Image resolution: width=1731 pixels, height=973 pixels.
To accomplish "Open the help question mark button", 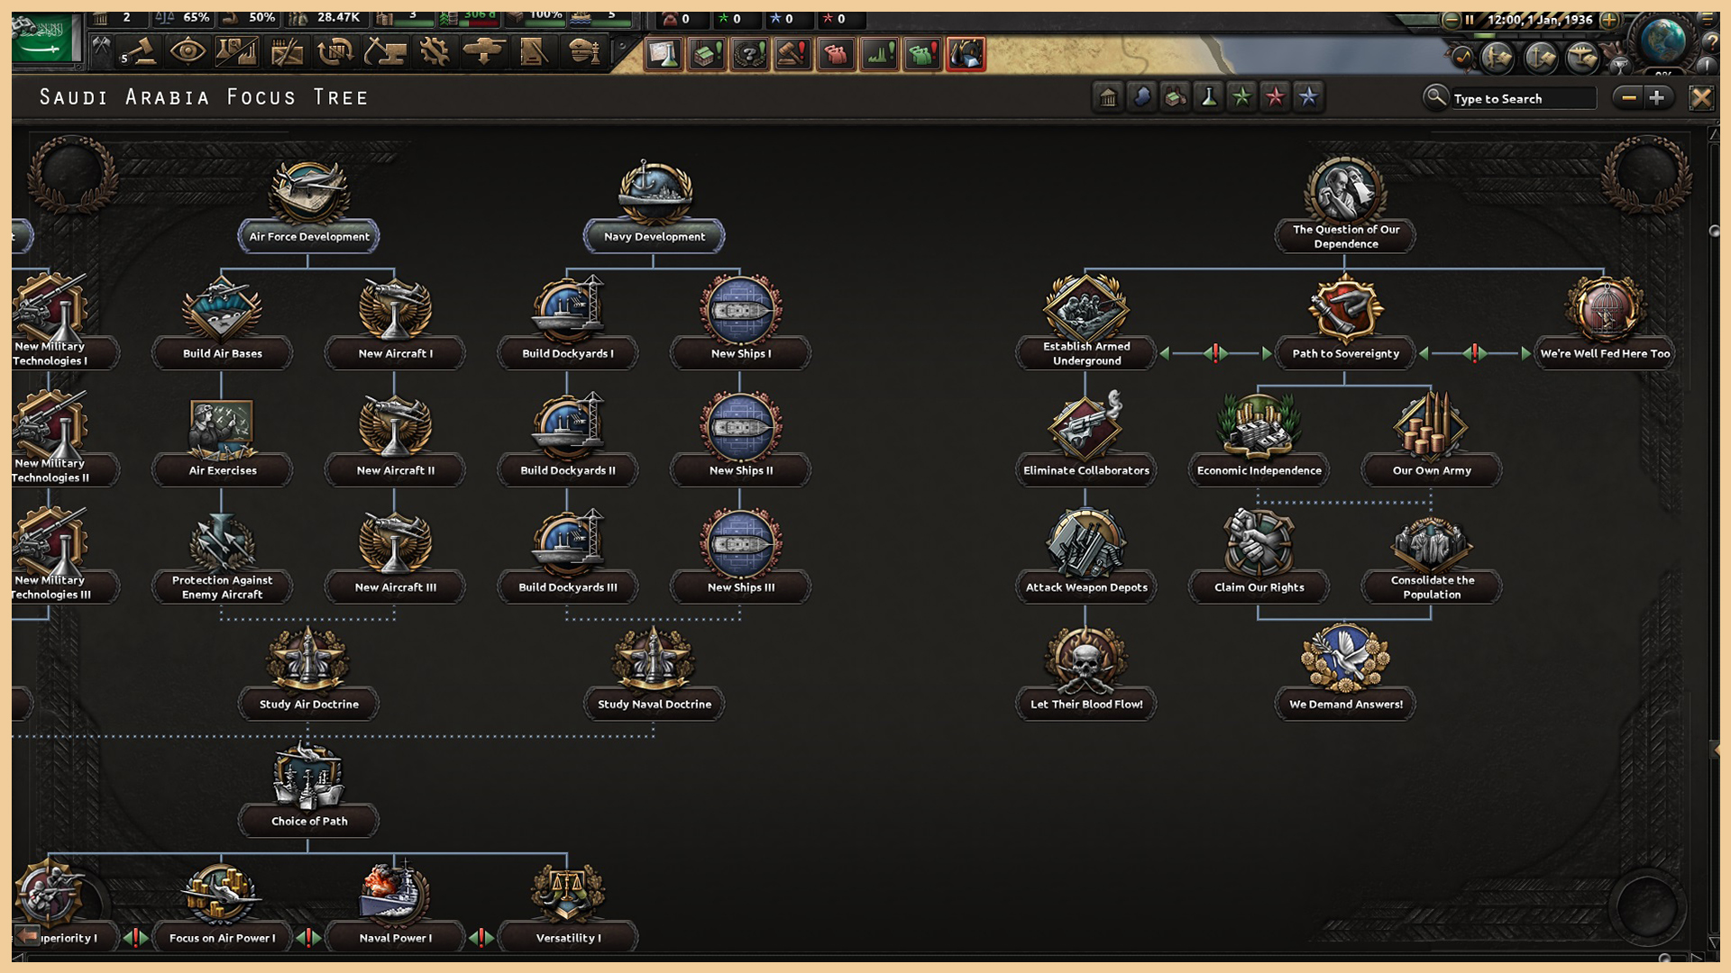I will tap(1711, 41).
